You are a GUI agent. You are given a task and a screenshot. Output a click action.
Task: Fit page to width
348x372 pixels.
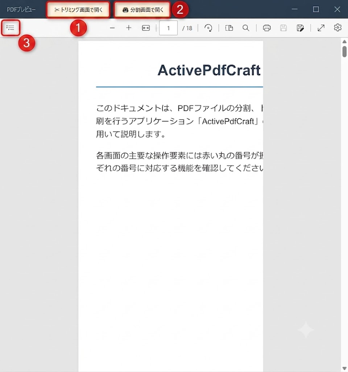click(146, 28)
